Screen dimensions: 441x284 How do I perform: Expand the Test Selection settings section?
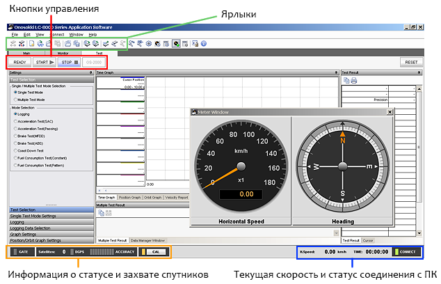pos(51,210)
